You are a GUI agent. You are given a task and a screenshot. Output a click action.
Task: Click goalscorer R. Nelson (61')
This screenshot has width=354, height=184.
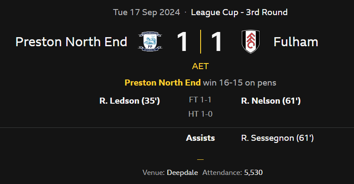coord(271,101)
